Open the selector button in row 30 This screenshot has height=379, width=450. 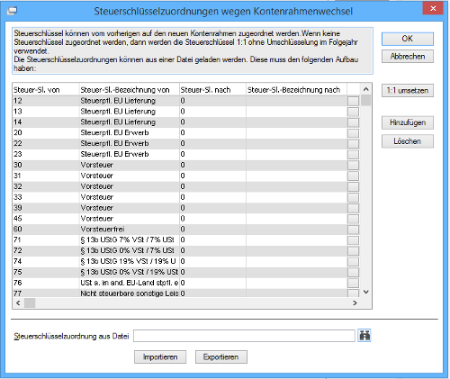353,165
